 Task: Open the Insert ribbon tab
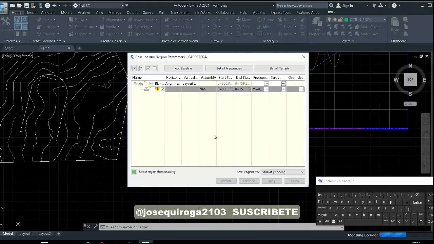tap(31, 13)
